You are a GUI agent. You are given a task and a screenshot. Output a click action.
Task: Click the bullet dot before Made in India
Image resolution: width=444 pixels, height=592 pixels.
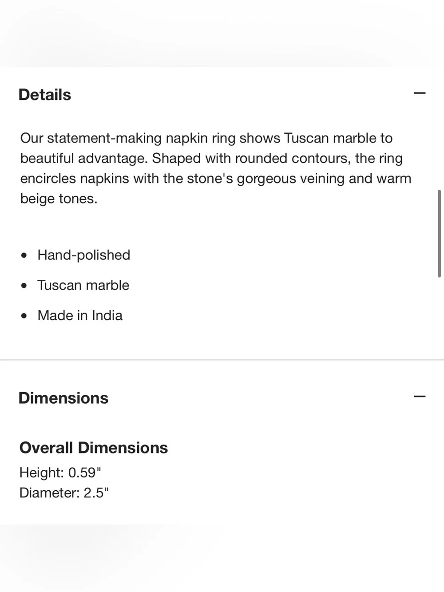[x=24, y=316]
